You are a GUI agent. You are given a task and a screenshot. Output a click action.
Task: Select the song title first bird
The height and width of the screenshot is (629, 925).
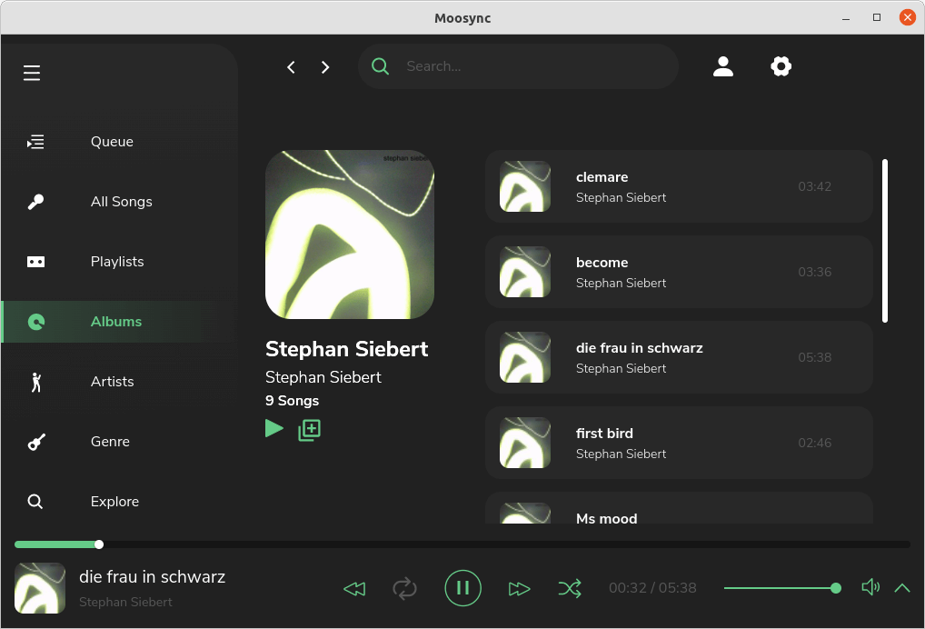point(604,434)
